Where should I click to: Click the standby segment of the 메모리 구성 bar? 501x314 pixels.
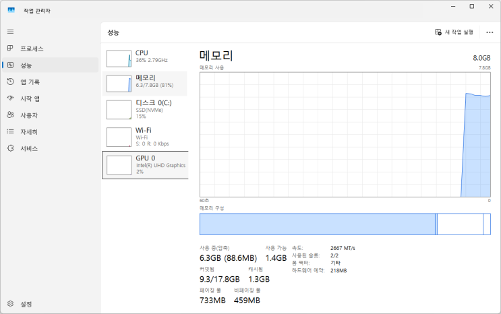point(460,224)
